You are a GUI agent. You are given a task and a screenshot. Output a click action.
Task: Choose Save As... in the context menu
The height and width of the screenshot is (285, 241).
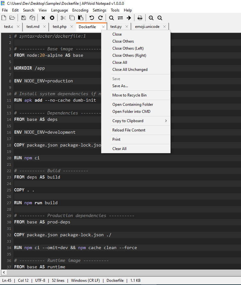pyautogui.click(x=136, y=86)
